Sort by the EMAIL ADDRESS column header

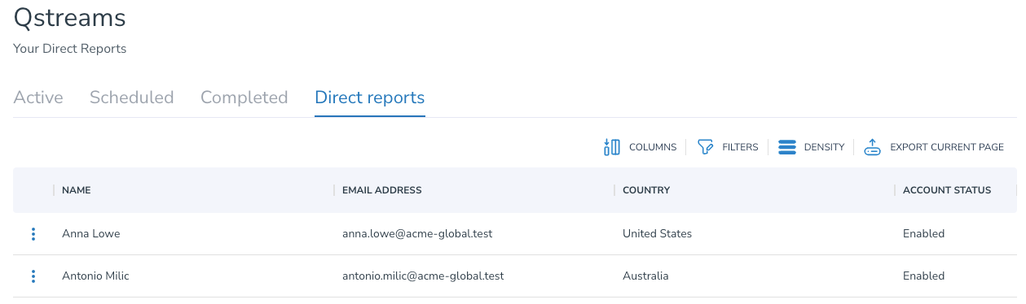[x=382, y=190]
